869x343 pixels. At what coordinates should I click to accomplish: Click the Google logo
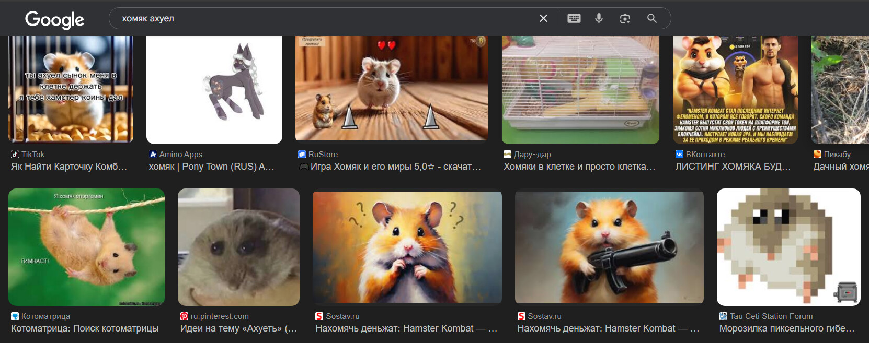click(x=54, y=19)
